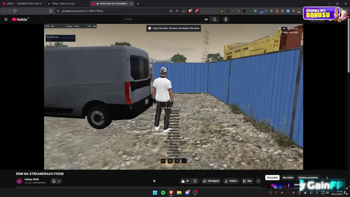Open the more actions three-dots menu

tap(258, 181)
